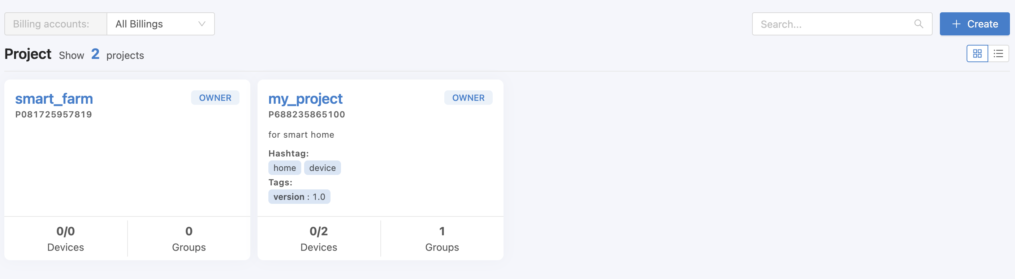Click OWNER badge on my_project card
Image resolution: width=1015 pixels, height=279 pixels.
(x=468, y=98)
